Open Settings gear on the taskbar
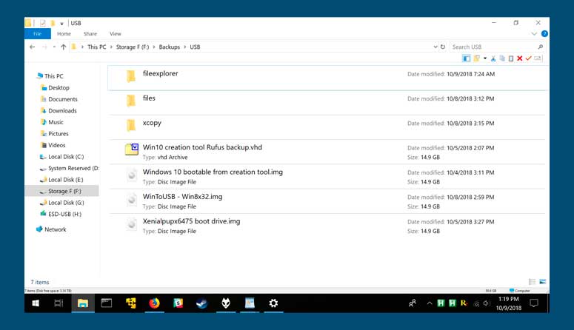 [x=273, y=303]
